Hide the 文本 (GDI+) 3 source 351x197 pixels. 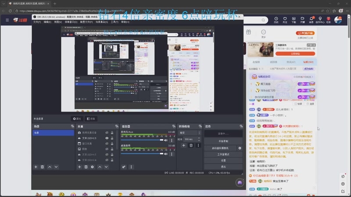(107, 138)
